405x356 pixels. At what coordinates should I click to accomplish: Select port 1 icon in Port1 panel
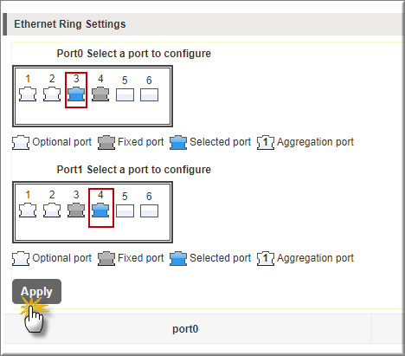coord(28,210)
